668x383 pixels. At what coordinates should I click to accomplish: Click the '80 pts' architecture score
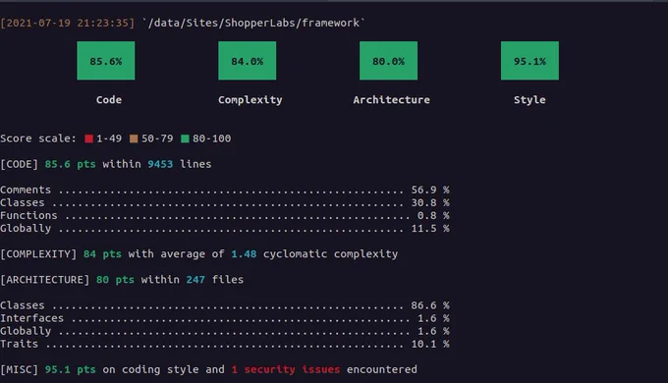coord(115,280)
